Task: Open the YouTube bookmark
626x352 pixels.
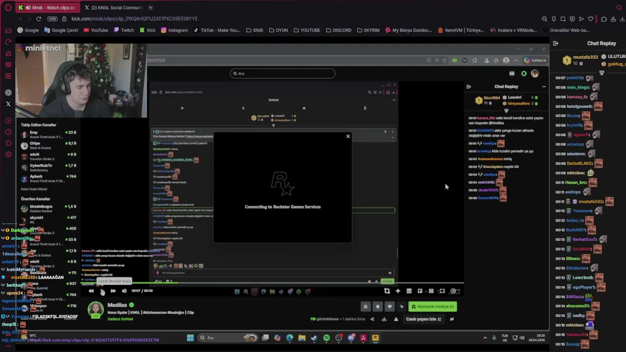Action: 96,30
